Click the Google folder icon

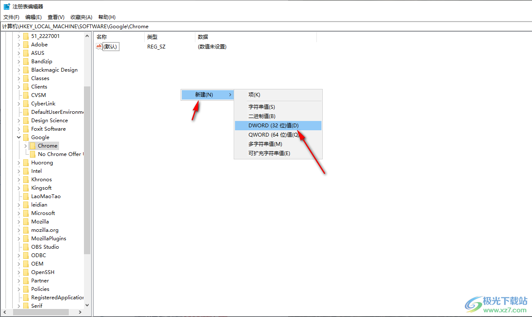coord(26,137)
